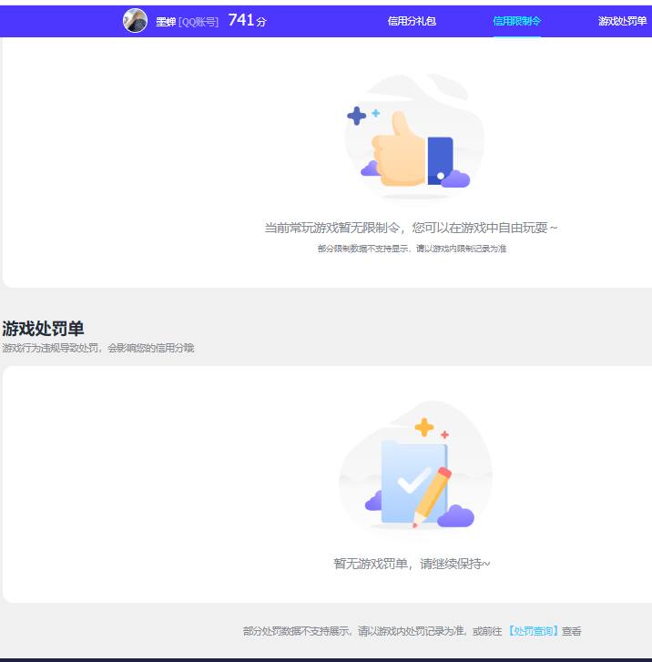Click the 741 分 credit score
This screenshot has height=662, width=652.
[247, 20]
